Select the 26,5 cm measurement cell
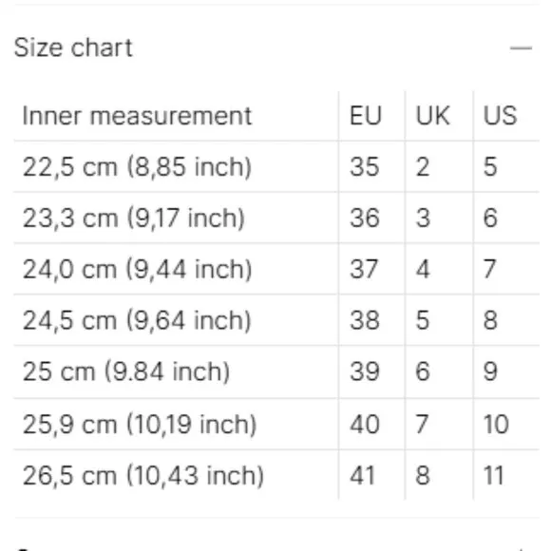Screen dimensions: 551x551 click(x=143, y=475)
